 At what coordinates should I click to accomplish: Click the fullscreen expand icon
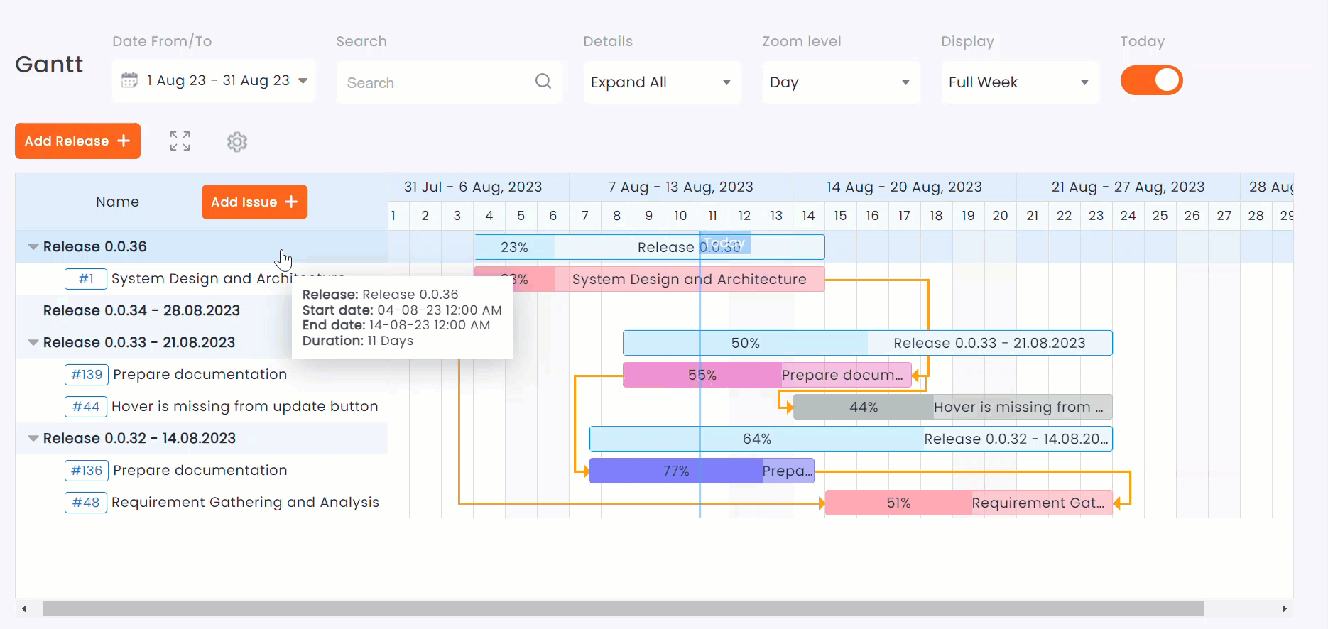(180, 141)
